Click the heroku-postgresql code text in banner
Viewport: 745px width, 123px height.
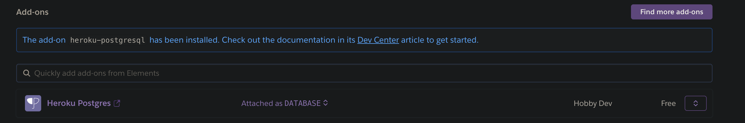pos(107,40)
